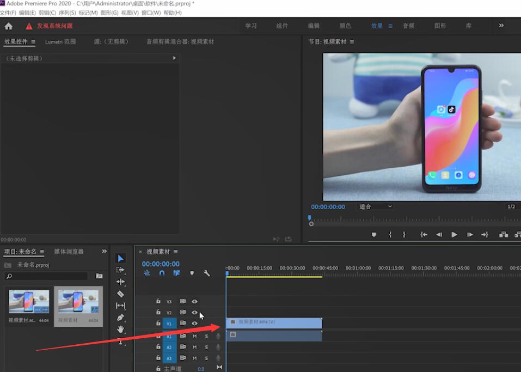
Task: Open the 序列(S) menu
Action: (x=67, y=13)
